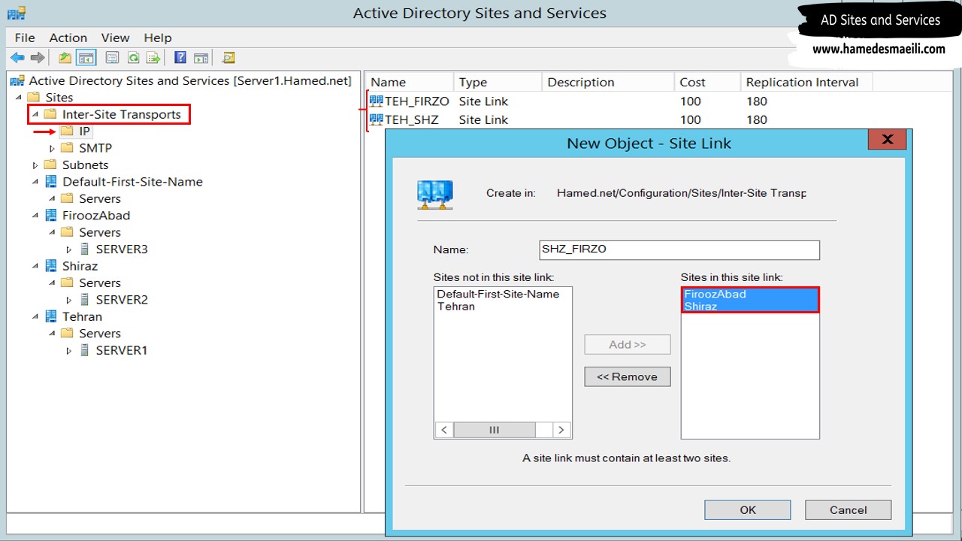Collapse the Sites tree node
Image resolution: width=962 pixels, height=541 pixels.
pyautogui.click(x=19, y=98)
